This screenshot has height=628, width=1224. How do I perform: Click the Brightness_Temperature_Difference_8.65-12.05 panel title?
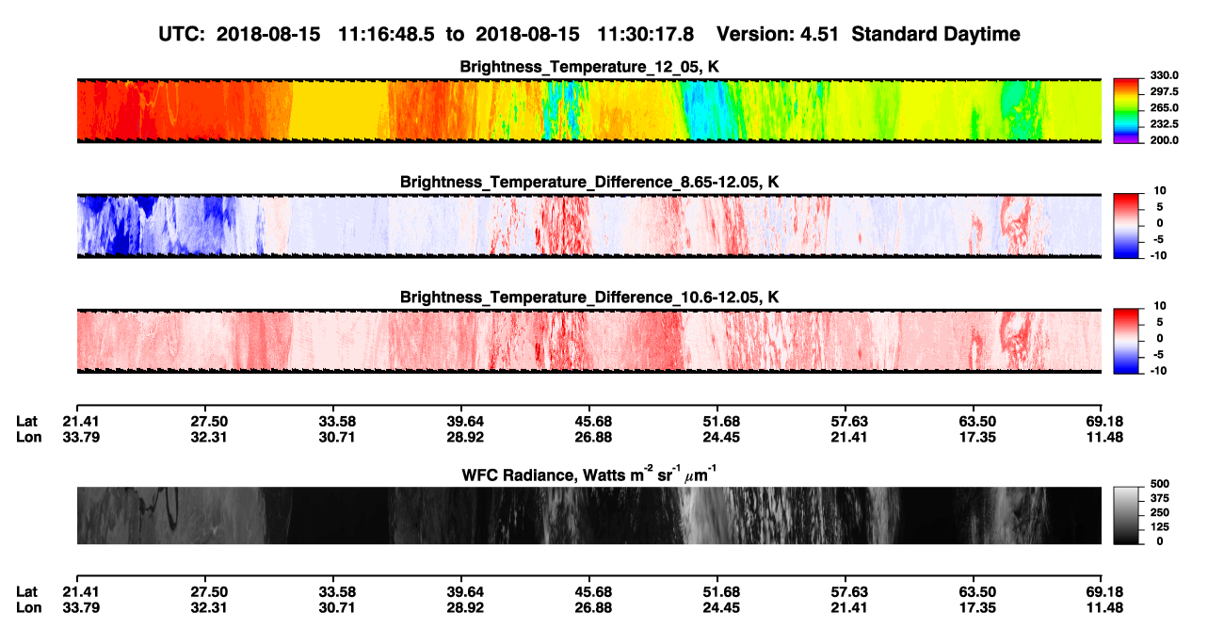[588, 181]
